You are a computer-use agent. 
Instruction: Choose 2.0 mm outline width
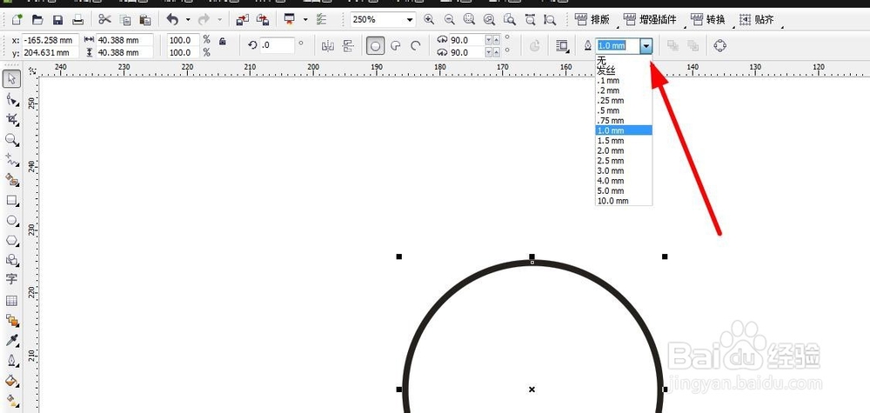[624, 150]
